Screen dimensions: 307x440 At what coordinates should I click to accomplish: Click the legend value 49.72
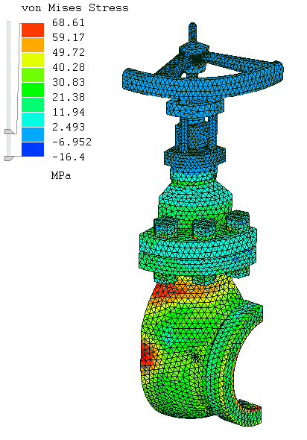pos(68,52)
